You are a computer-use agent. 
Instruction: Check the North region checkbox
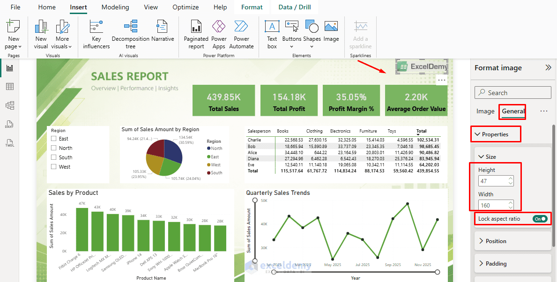[54, 148]
